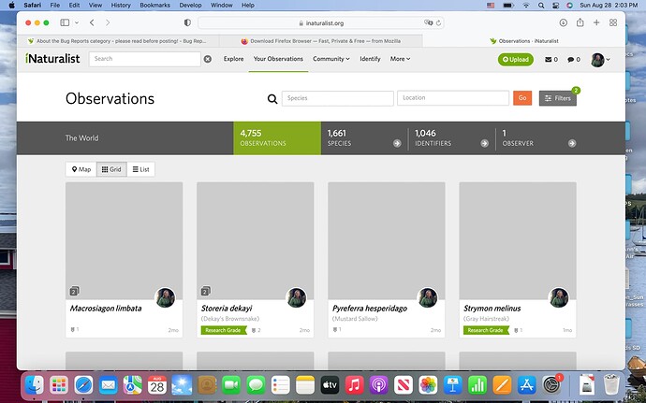646x403 pixels.
Task: Click the Location search field
Action: click(x=453, y=98)
